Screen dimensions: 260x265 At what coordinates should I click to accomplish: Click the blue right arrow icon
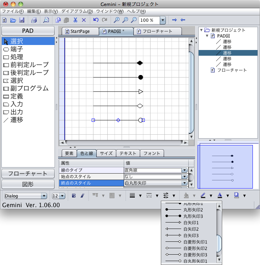click(x=174, y=20)
